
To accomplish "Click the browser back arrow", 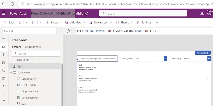I will point(4,4).
